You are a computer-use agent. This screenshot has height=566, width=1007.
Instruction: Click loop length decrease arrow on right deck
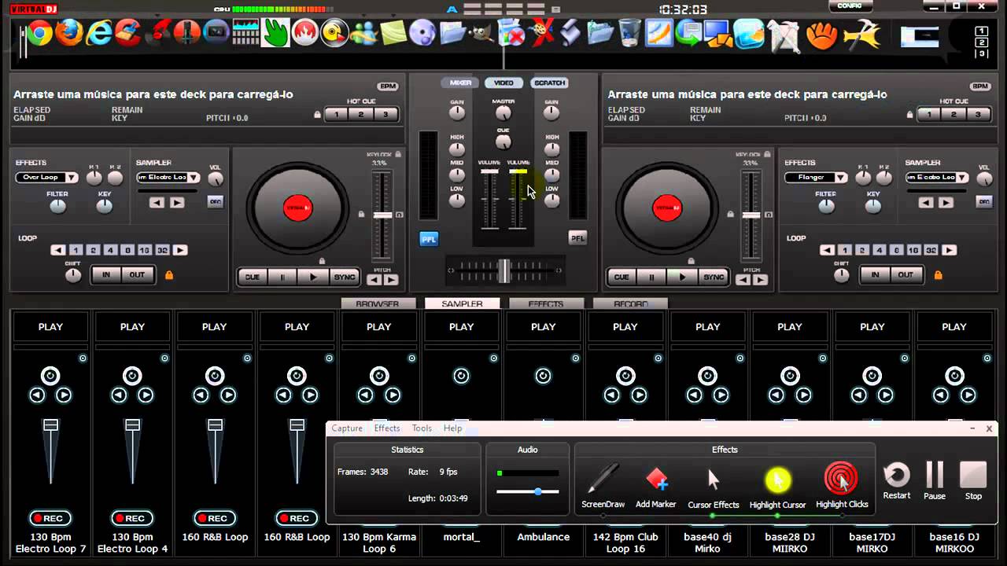[827, 250]
